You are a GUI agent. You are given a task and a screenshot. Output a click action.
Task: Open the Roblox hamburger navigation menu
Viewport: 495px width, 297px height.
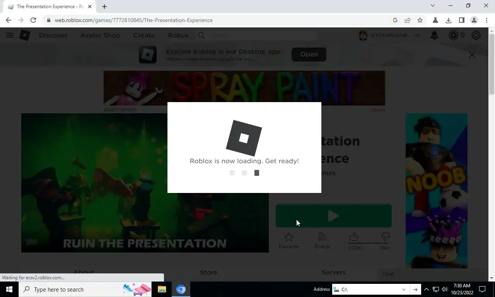[x=10, y=35]
